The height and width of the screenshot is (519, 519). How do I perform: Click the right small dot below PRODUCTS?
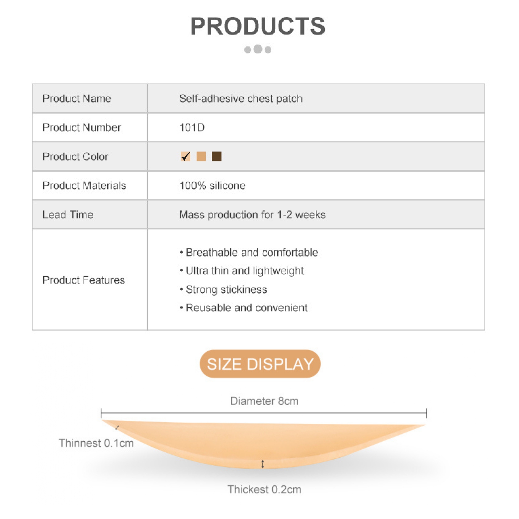[x=268, y=50]
